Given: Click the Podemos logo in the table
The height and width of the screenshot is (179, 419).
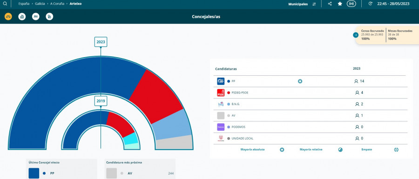Looking at the screenshot, I should [x=221, y=127].
